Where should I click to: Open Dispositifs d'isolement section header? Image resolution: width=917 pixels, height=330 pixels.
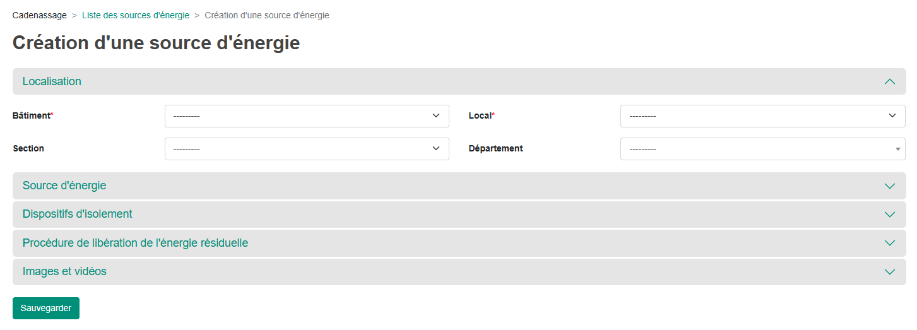click(459, 215)
